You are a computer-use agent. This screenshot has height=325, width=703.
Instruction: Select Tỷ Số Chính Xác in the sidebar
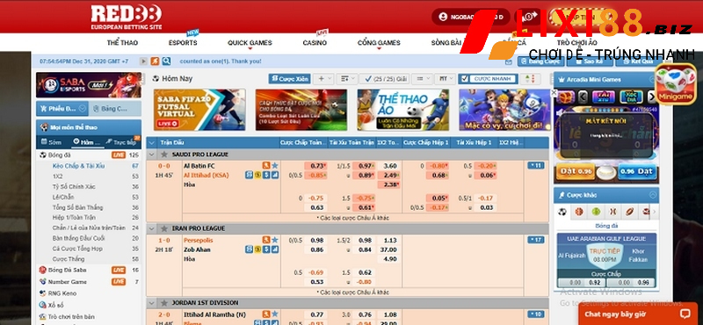pyautogui.click(x=74, y=186)
